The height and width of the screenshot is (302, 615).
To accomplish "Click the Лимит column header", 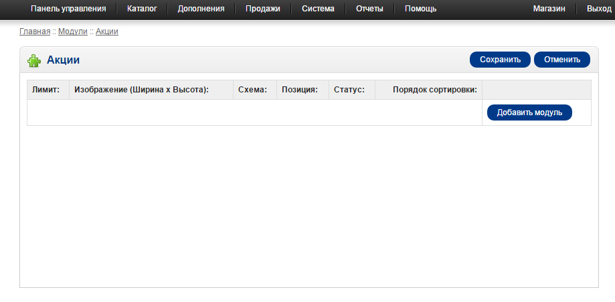I will click(x=46, y=90).
